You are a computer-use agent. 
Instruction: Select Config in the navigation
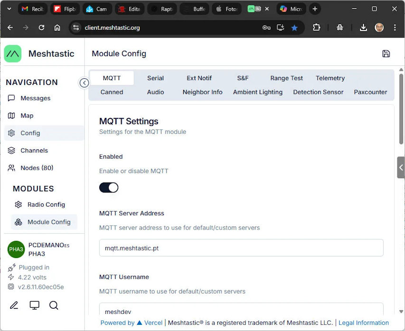(x=44, y=133)
